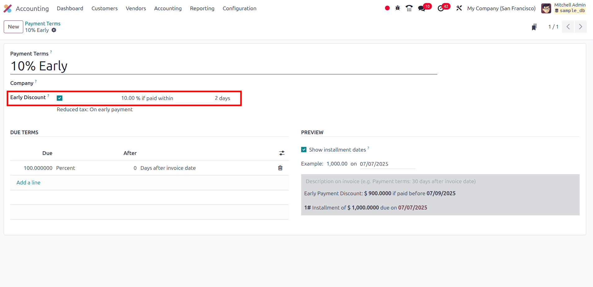Viewport: 593px width, 287px height.
Task: Change the example date 07/07/2025
Action: pos(387,164)
